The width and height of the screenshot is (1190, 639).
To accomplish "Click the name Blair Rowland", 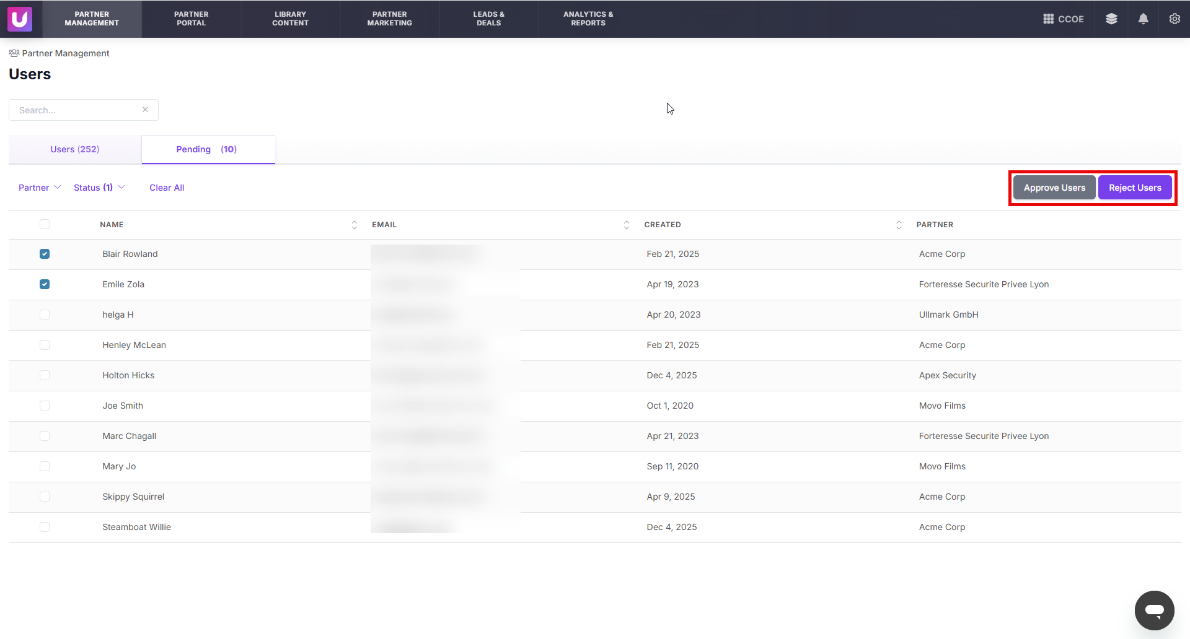I will (130, 254).
